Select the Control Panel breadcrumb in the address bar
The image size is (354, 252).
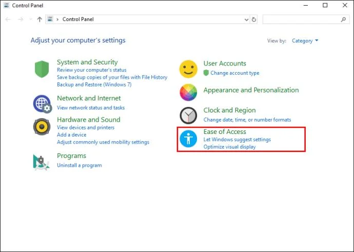pos(78,19)
